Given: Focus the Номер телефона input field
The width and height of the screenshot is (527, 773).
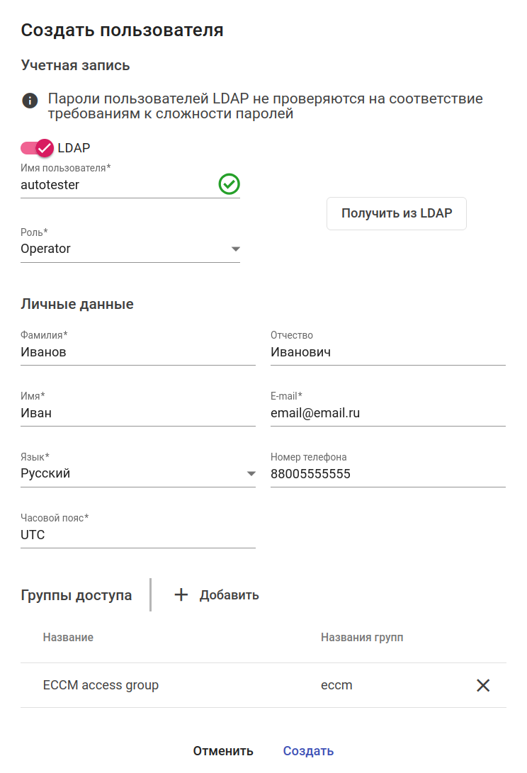Looking at the screenshot, I should [x=387, y=474].
